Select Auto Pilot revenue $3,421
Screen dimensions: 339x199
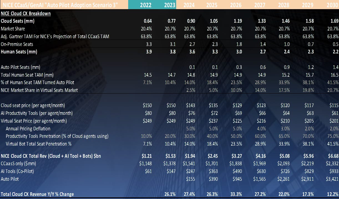pyautogui.click(x=332, y=179)
